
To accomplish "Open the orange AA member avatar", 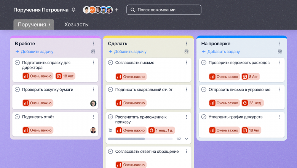I will click(x=92, y=10).
